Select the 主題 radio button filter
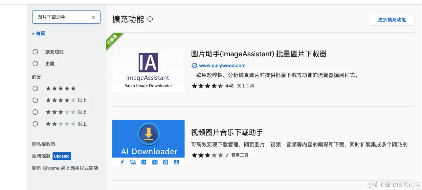The image size is (422, 190). pyautogui.click(x=35, y=64)
